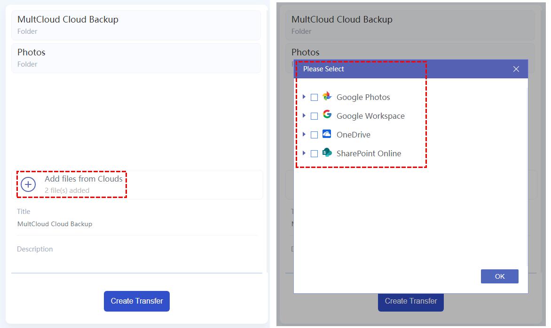Check the Google Photos checkbox
This screenshot has height=328, width=551.
click(315, 97)
